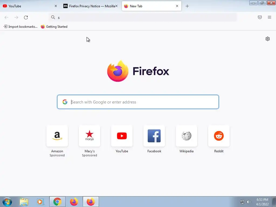
Task: Restore down the Firefox window
Action: coord(262,3)
